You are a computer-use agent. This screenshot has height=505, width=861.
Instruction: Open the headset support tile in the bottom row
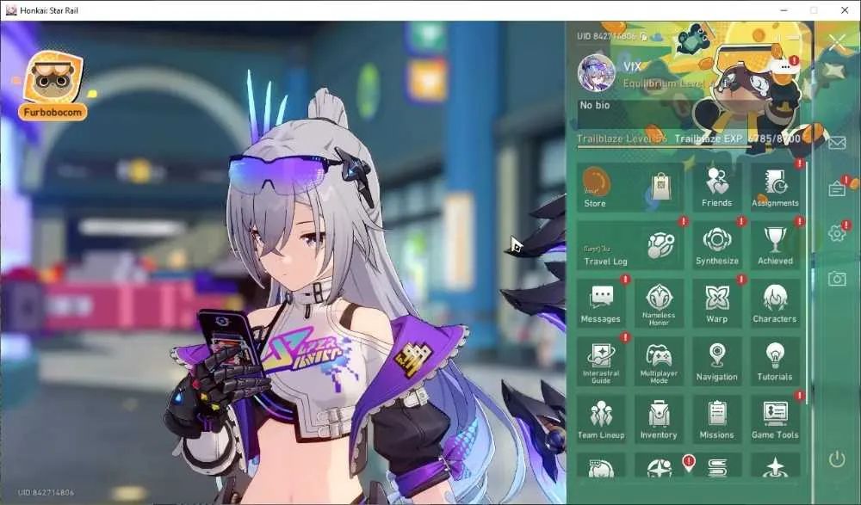pos(601,465)
